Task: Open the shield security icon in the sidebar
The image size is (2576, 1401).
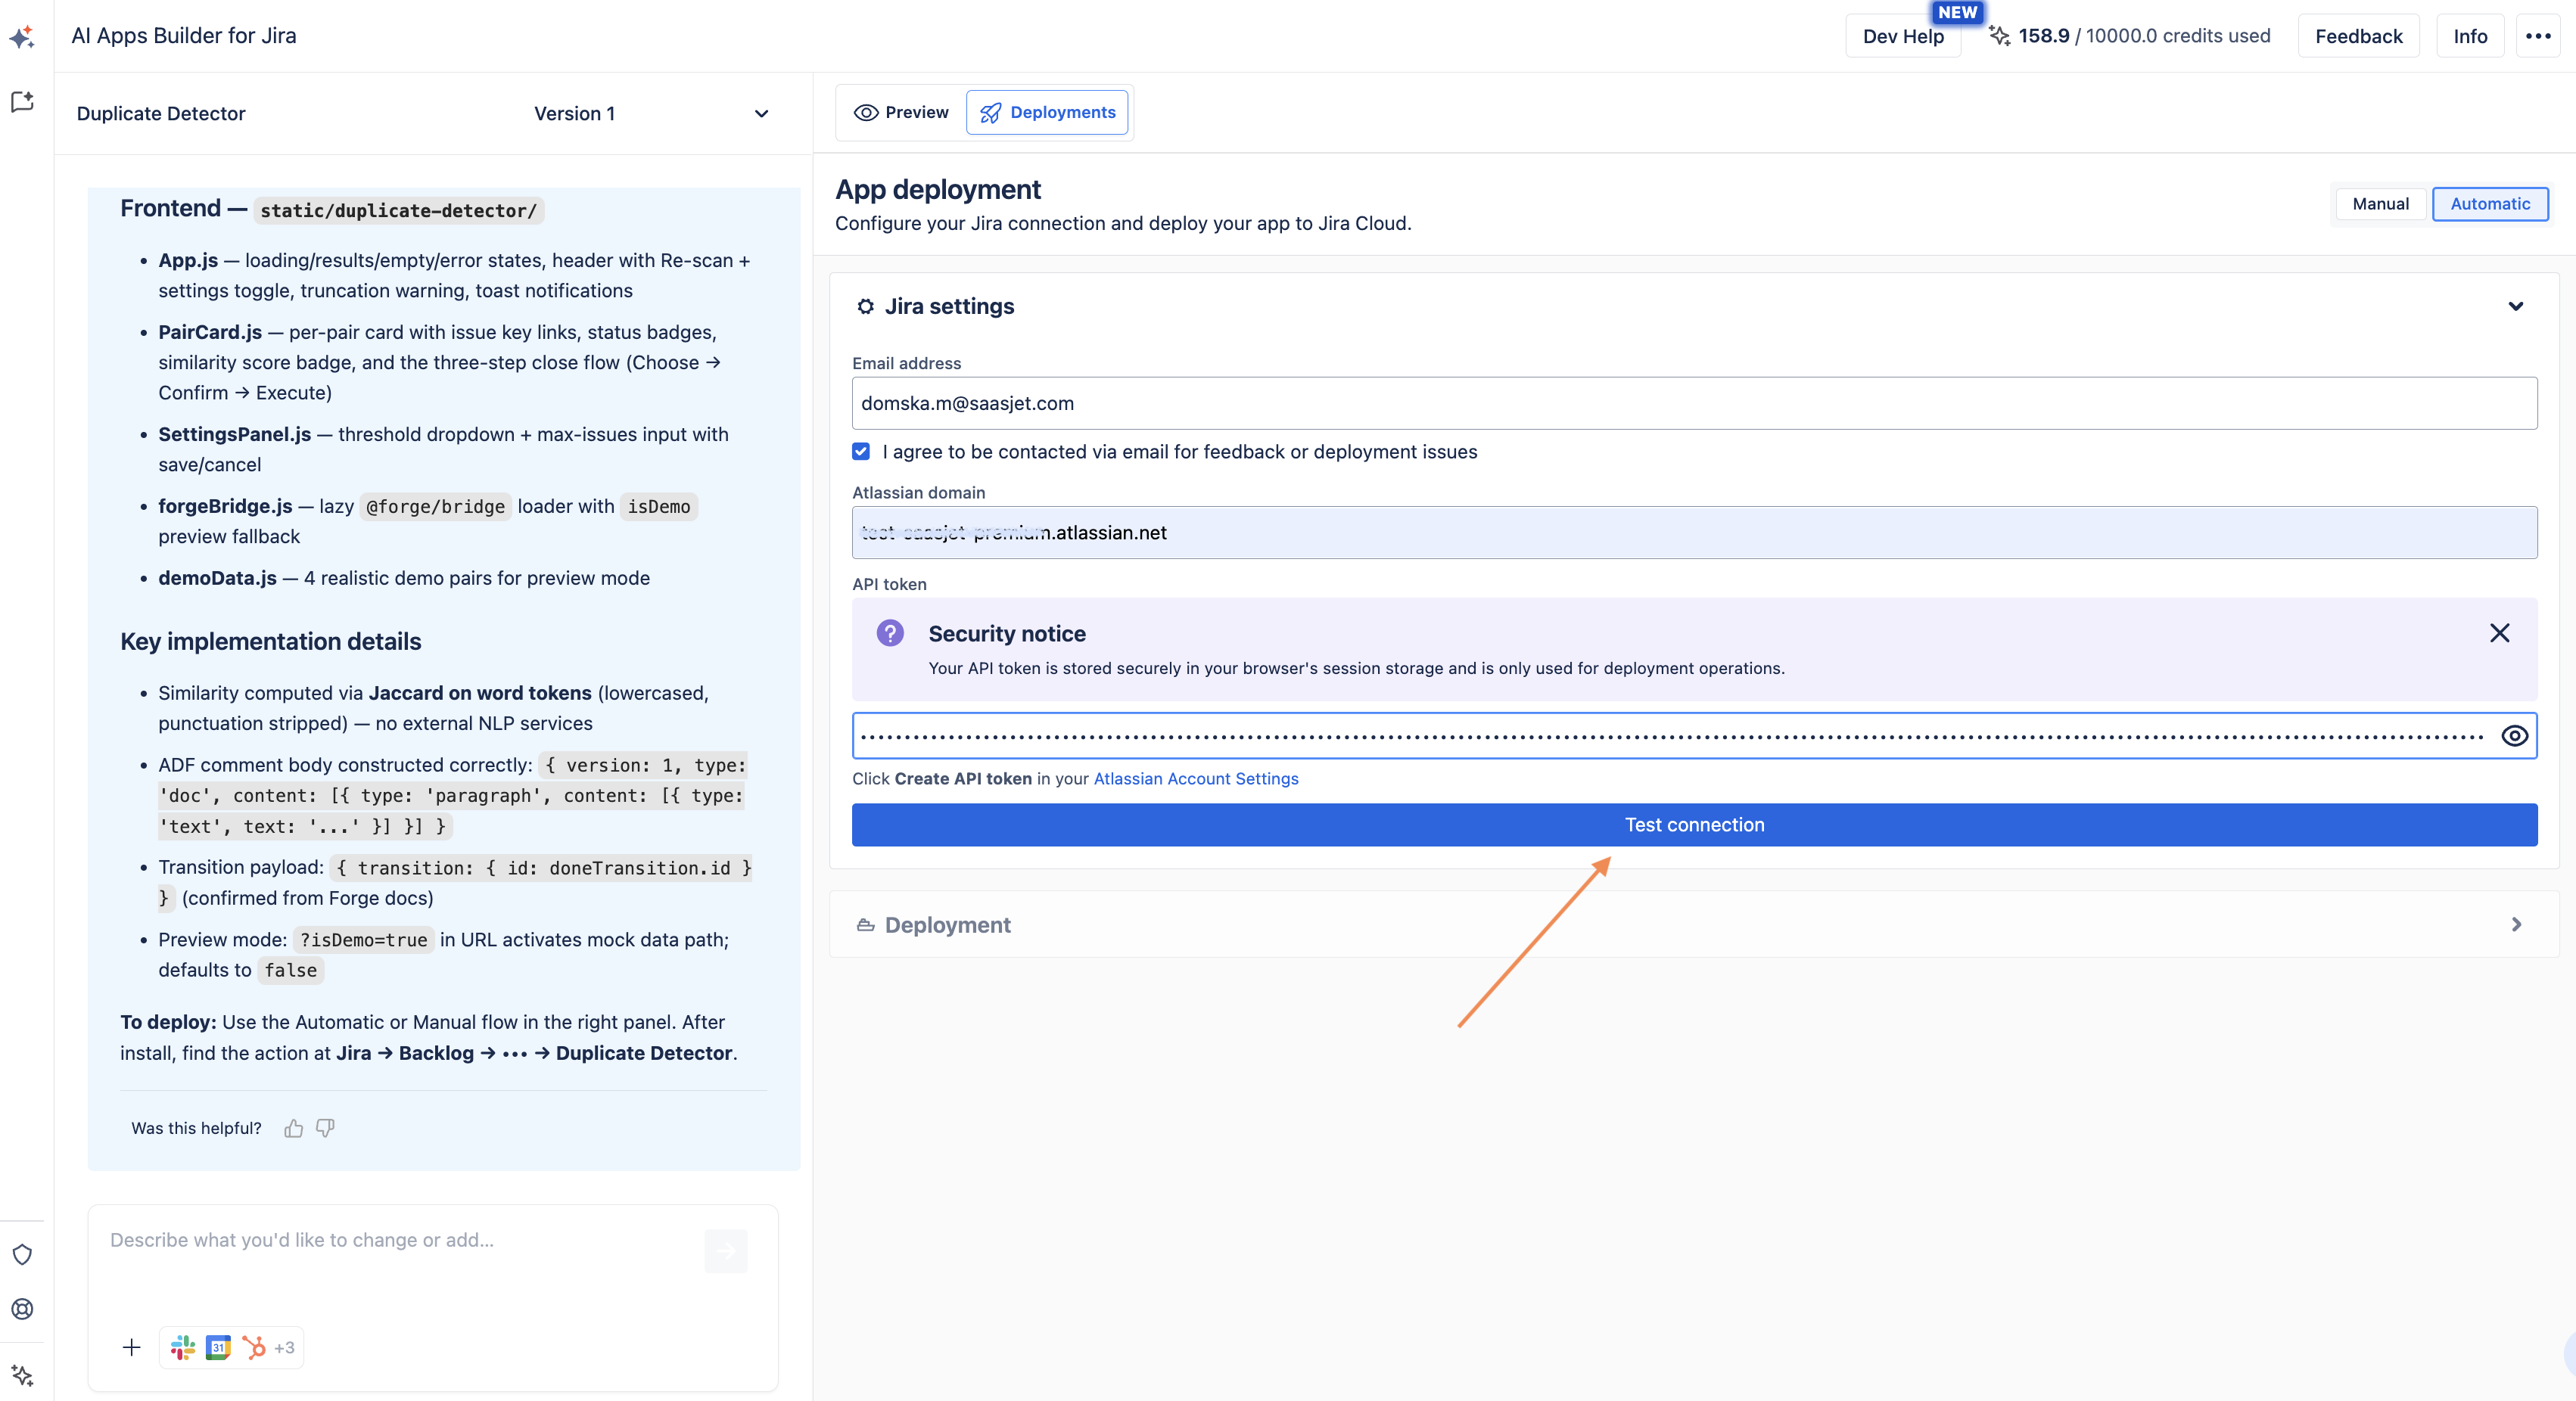Action: (22, 1254)
